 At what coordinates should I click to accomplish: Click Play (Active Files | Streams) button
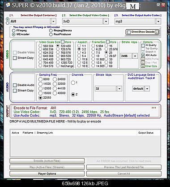[x=47, y=167]
